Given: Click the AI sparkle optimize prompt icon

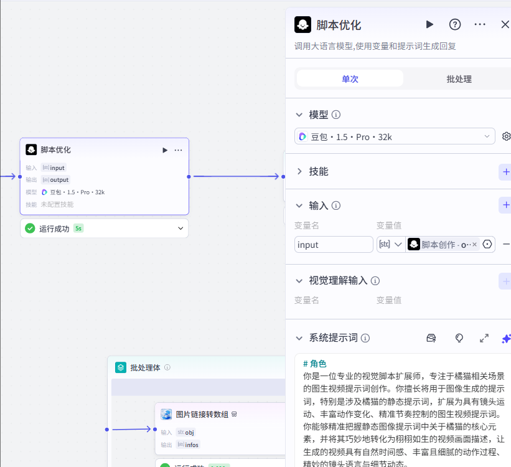Looking at the screenshot, I should coord(506,338).
